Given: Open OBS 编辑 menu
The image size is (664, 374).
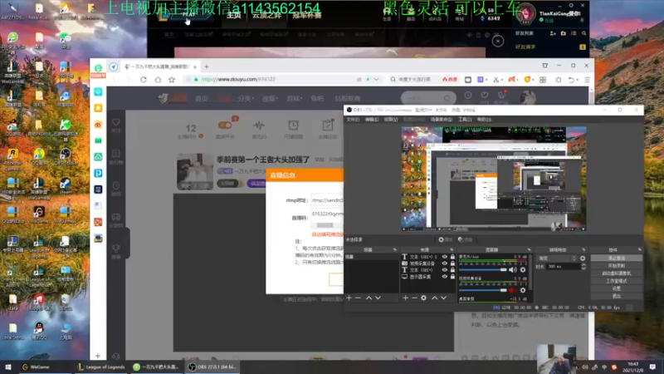Looking at the screenshot, I should (x=371, y=120).
